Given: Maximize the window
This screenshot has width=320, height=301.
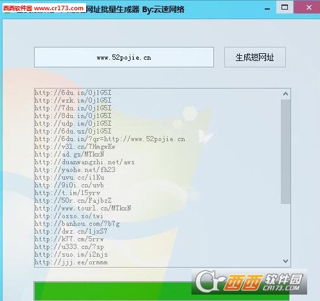Looking at the screenshot, I should coord(285,7).
